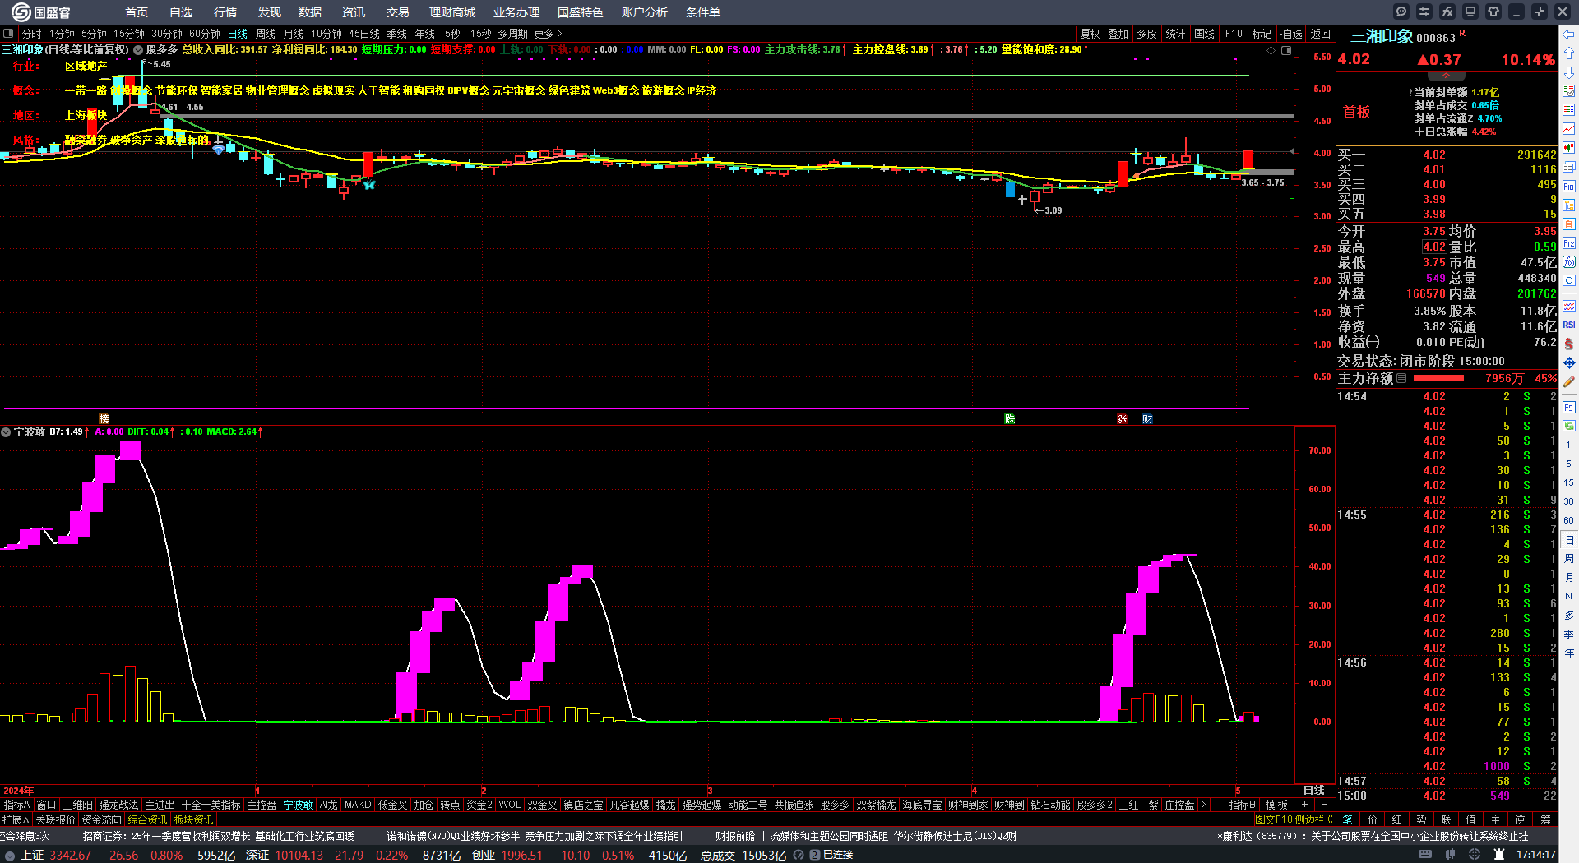This screenshot has width=1579, height=863.
Task: Click the 返回 button
Action: [1320, 34]
